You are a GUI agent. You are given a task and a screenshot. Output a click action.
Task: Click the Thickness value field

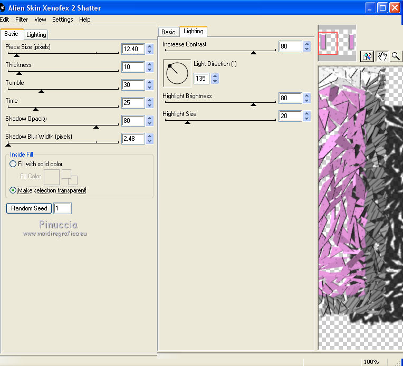[133, 67]
